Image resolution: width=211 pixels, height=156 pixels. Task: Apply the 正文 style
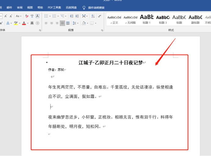[114, 20]
